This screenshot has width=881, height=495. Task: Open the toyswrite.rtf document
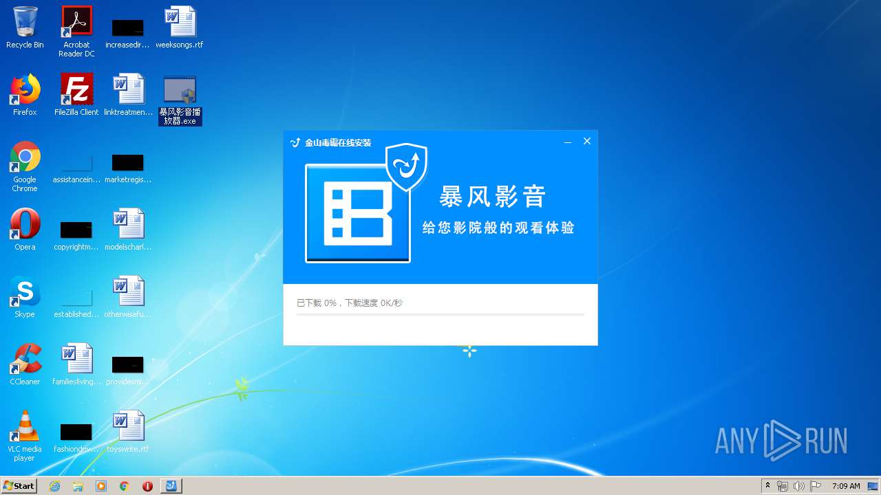coord(128,432)
